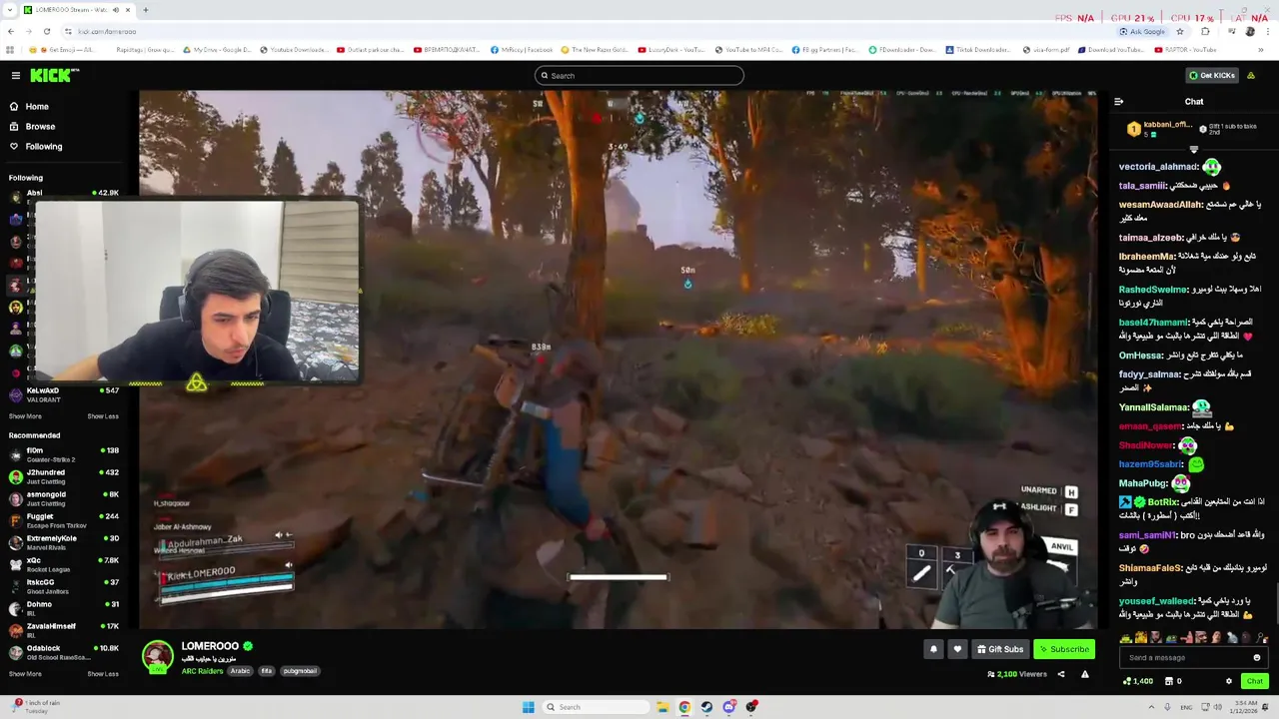Screen dimensions: 1279x719
Task: Share the stream via share icon
Action: click(1061, 674)
